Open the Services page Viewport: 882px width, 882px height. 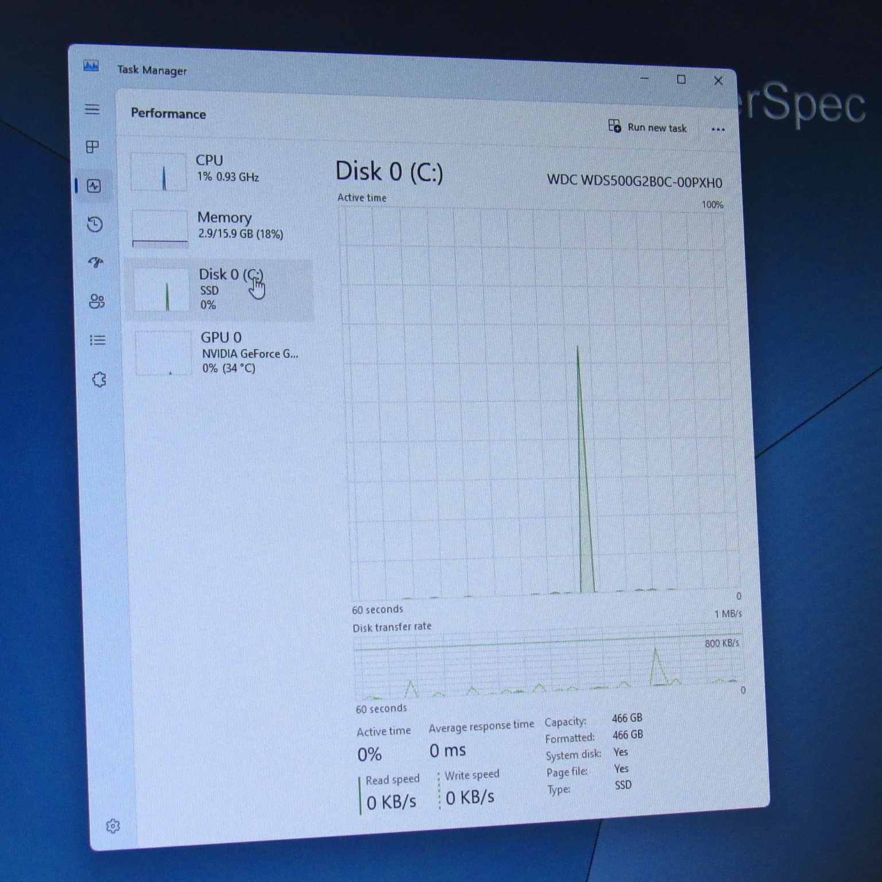99,380
